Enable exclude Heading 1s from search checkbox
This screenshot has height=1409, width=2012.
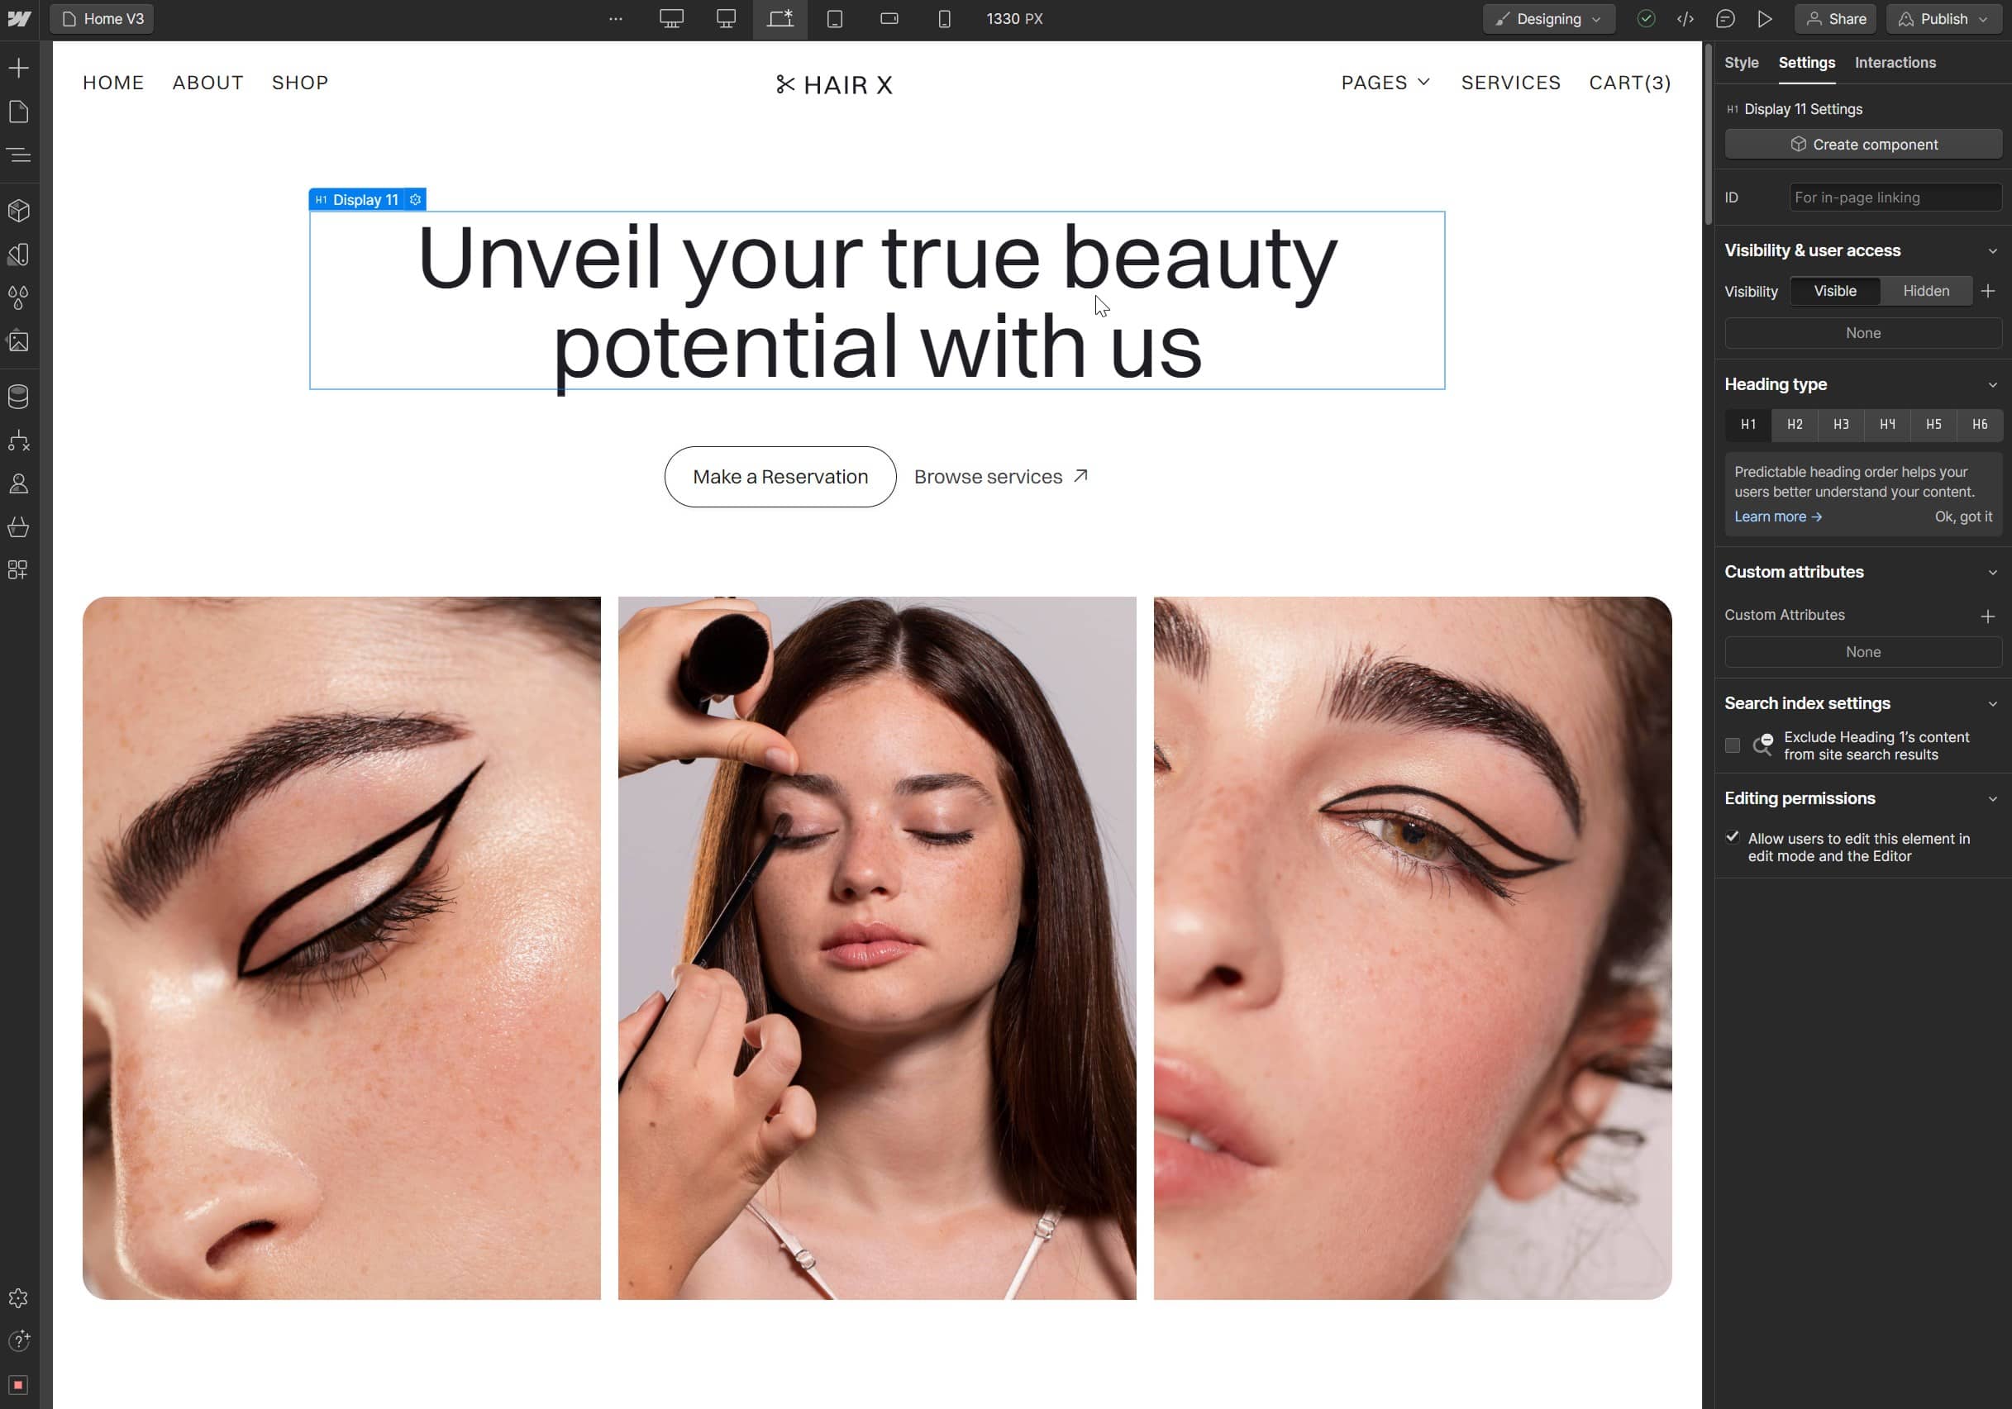point(1733,745)
